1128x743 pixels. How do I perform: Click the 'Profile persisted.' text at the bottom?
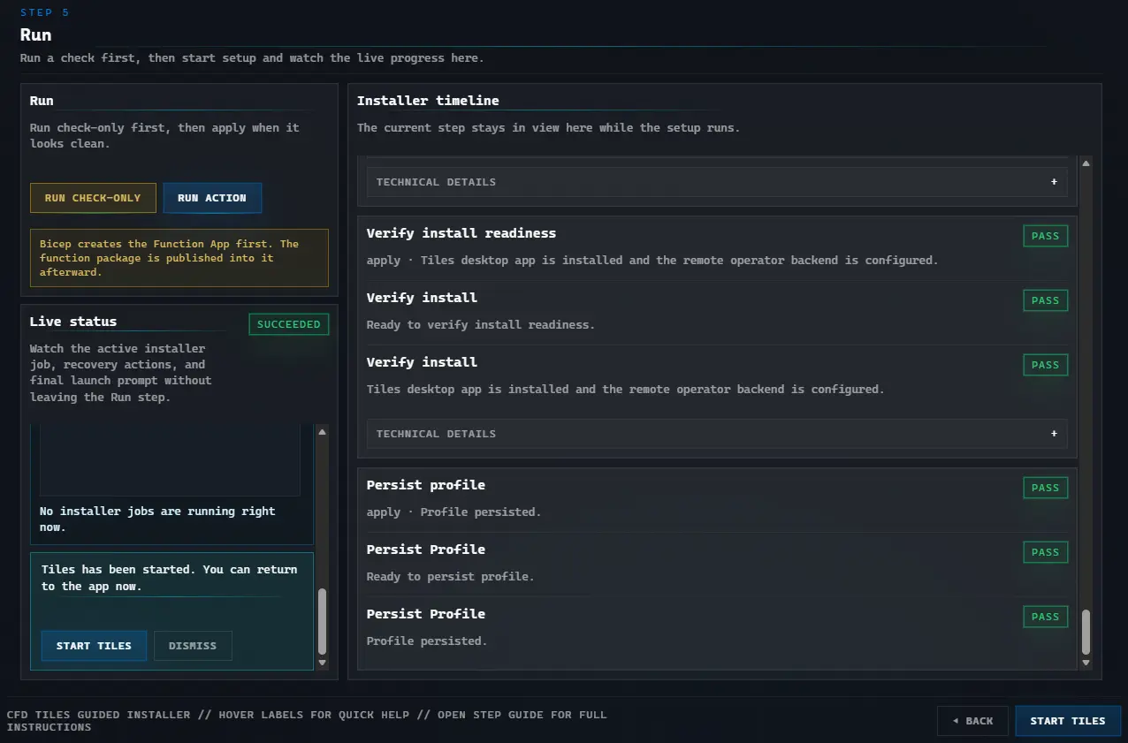pos(427,641)
